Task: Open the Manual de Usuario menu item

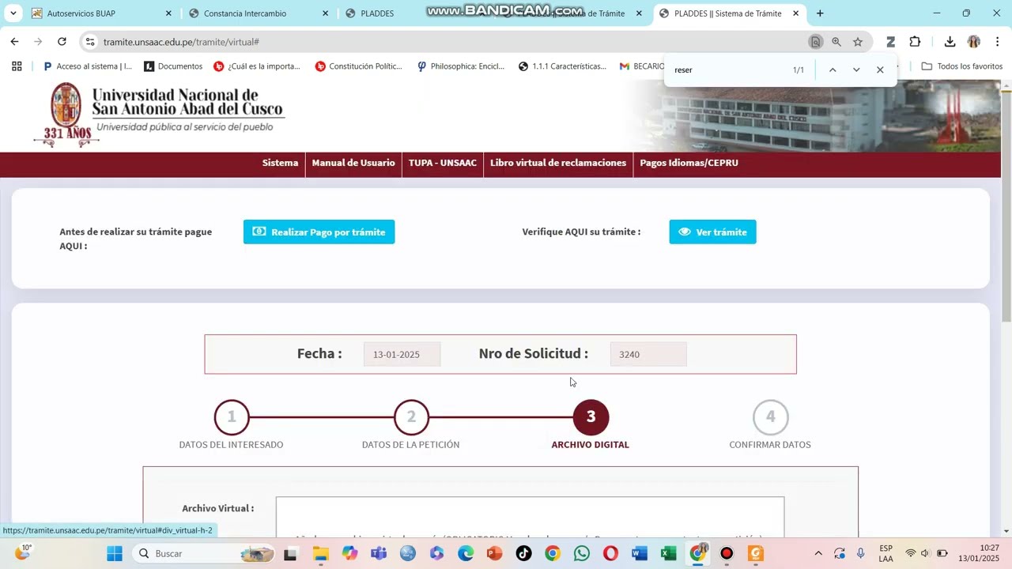Action: (x=353, y=163)
